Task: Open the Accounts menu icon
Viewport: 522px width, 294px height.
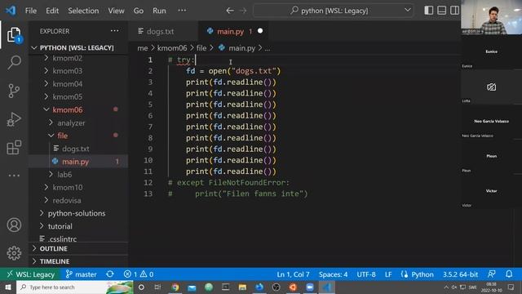Action: [14, 225]
